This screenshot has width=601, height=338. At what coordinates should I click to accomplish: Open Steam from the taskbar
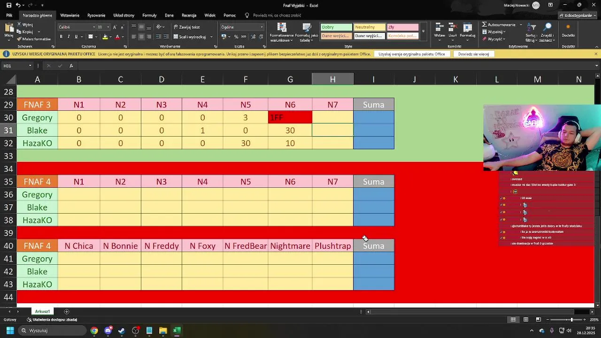[x=122, y=330]
